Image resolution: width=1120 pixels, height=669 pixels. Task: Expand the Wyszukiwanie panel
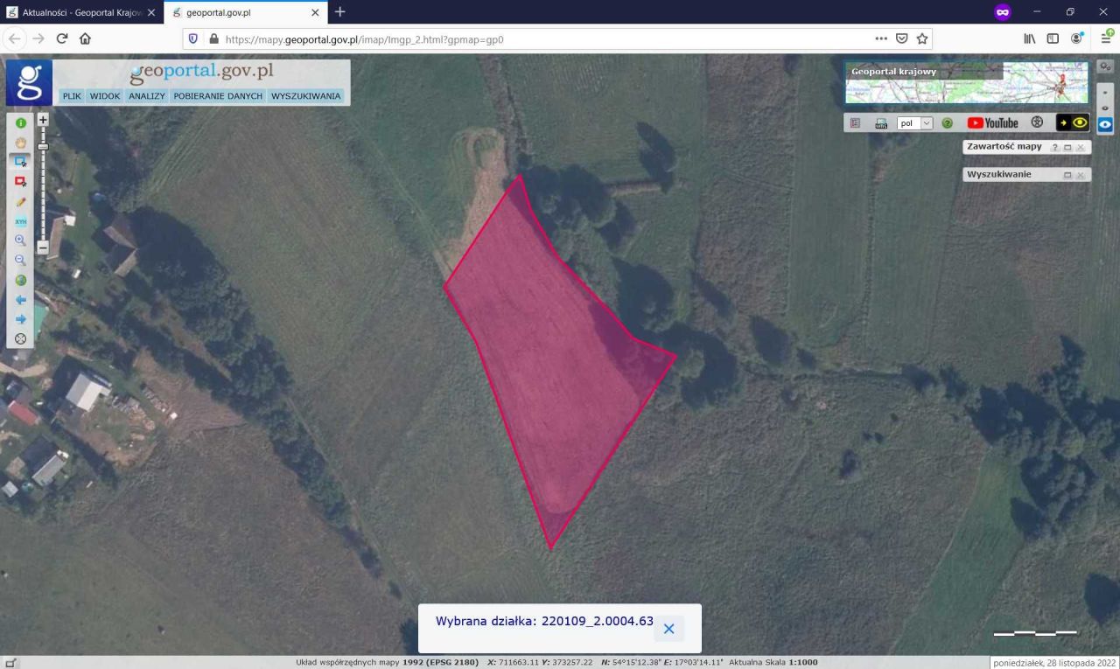pos(1067,175)
